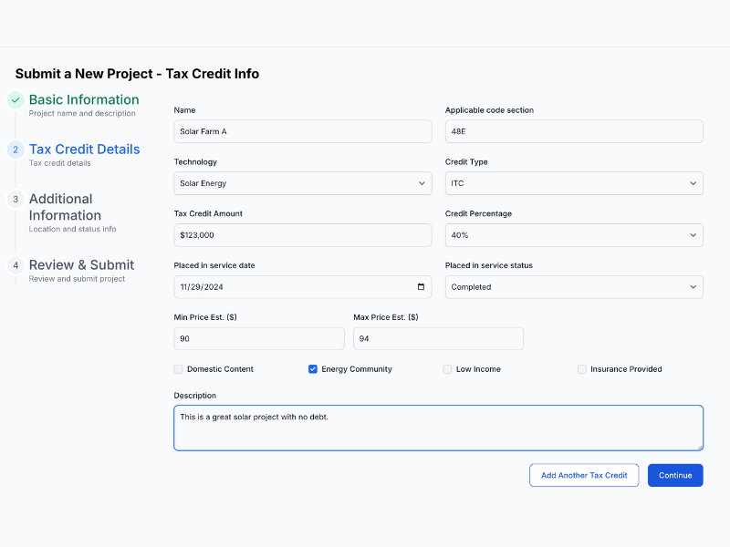Open the Technology dropdown showing Solar Energy
This screenshot has width=730, height=547.
(303, 183)
